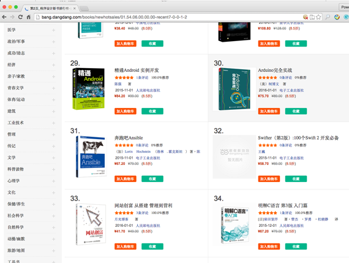
Task: Click the 奔跑吧Ansible cow book cover
Action: (x=91, y=157)
